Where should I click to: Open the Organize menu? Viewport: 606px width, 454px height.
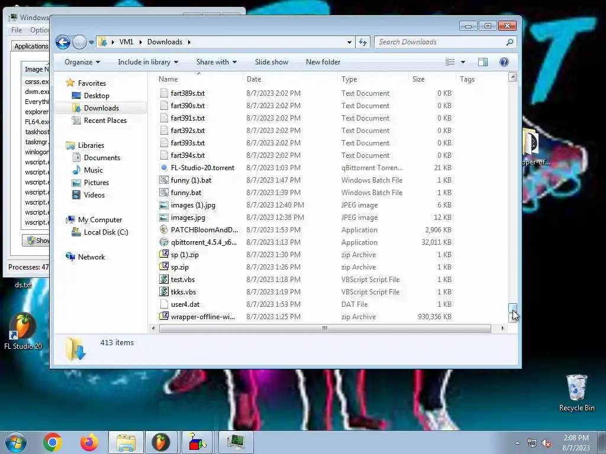(x=82, y=62)
